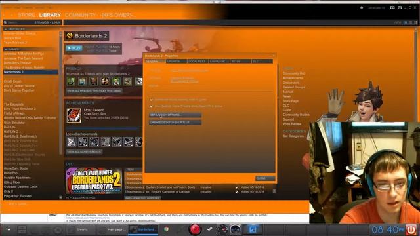Switch library to grid view icon
The height and width of the screenshot is (236, 420).
(415, 22)
